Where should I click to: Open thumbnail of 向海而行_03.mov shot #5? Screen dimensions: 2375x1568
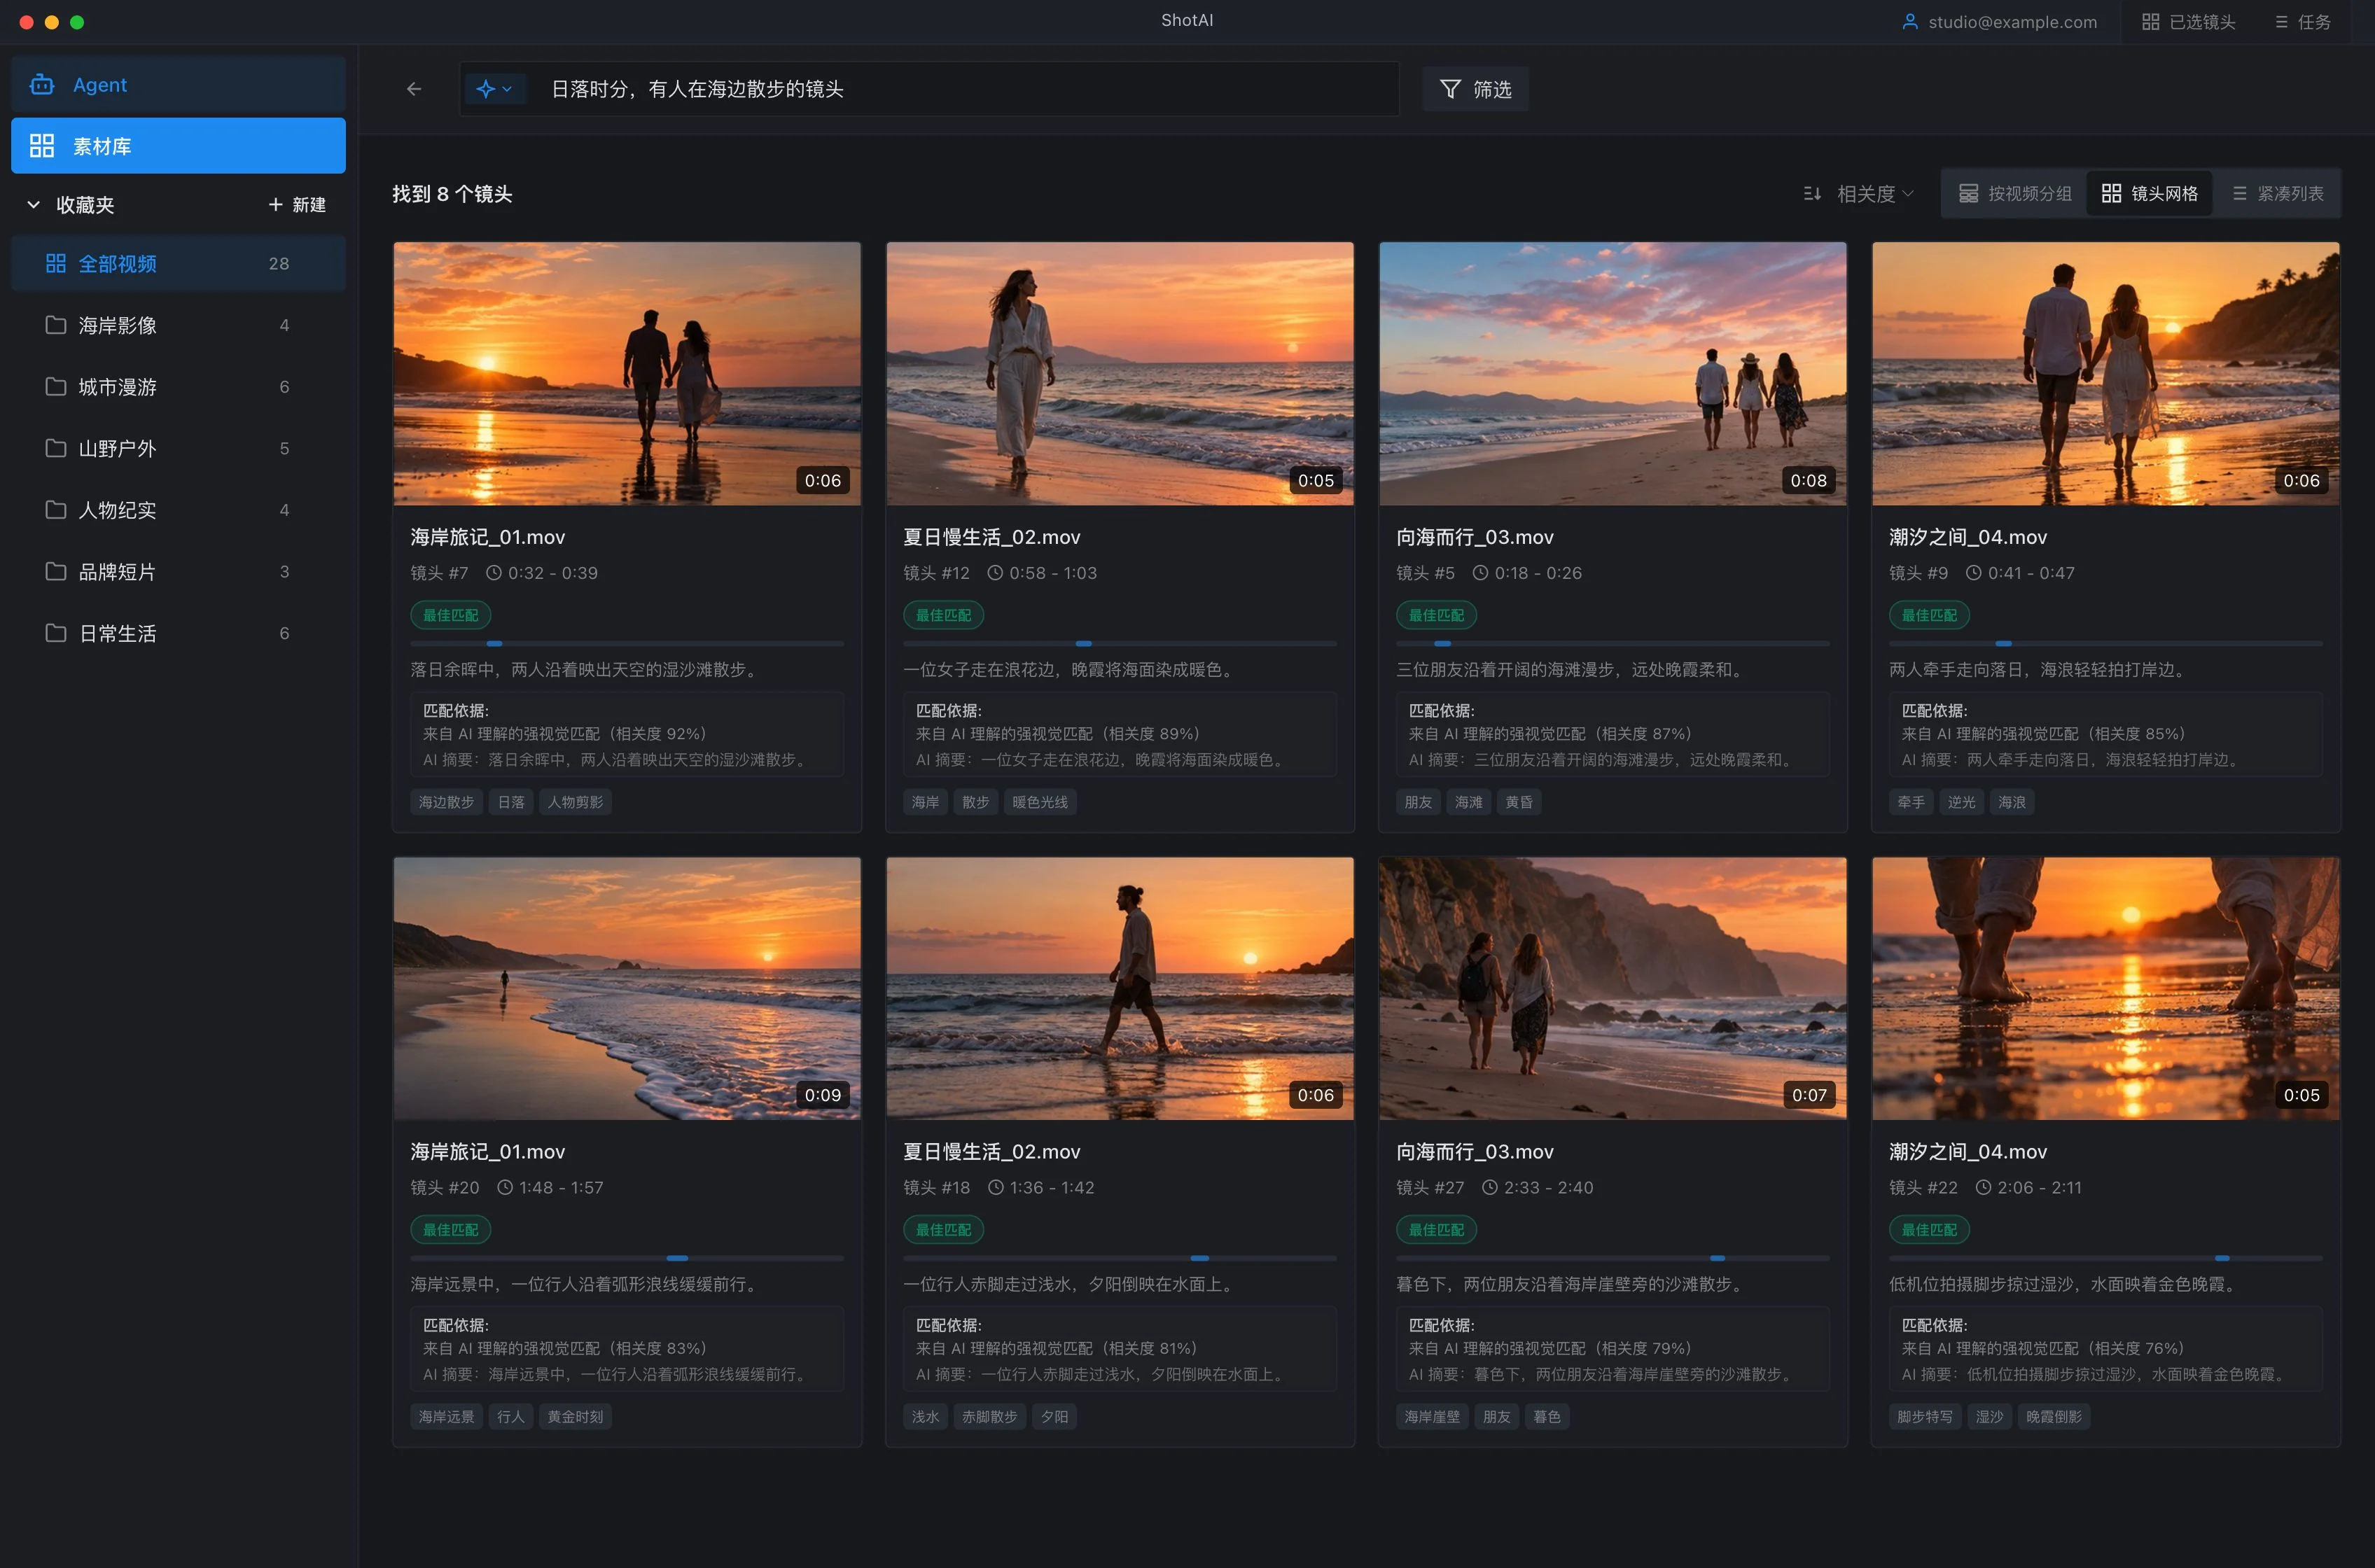pos(1613,373)
